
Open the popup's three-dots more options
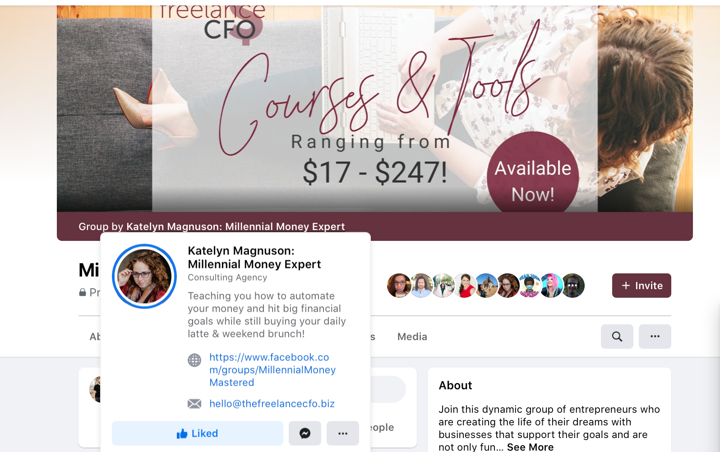[343, 434]
